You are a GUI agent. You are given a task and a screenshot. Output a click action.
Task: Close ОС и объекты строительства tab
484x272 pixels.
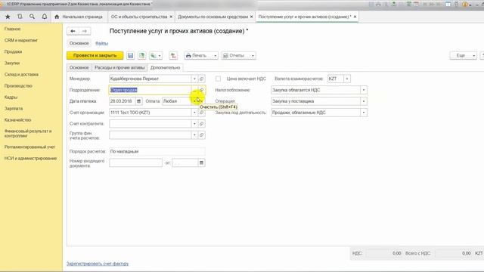click(171, 17)
